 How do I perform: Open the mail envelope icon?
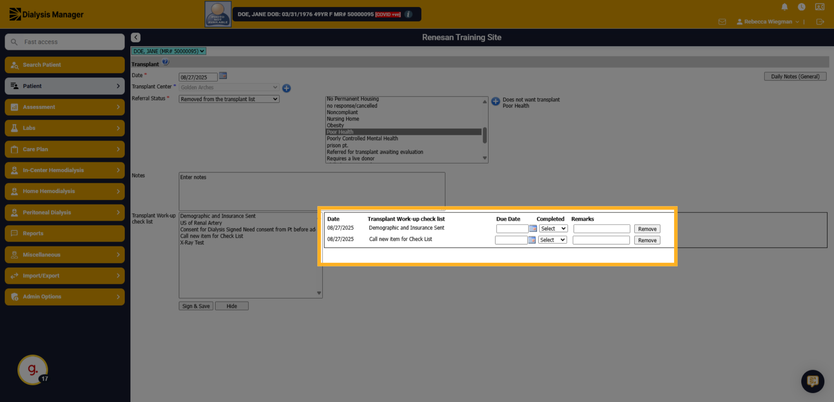pyautogui.click(x=722, y=22)
